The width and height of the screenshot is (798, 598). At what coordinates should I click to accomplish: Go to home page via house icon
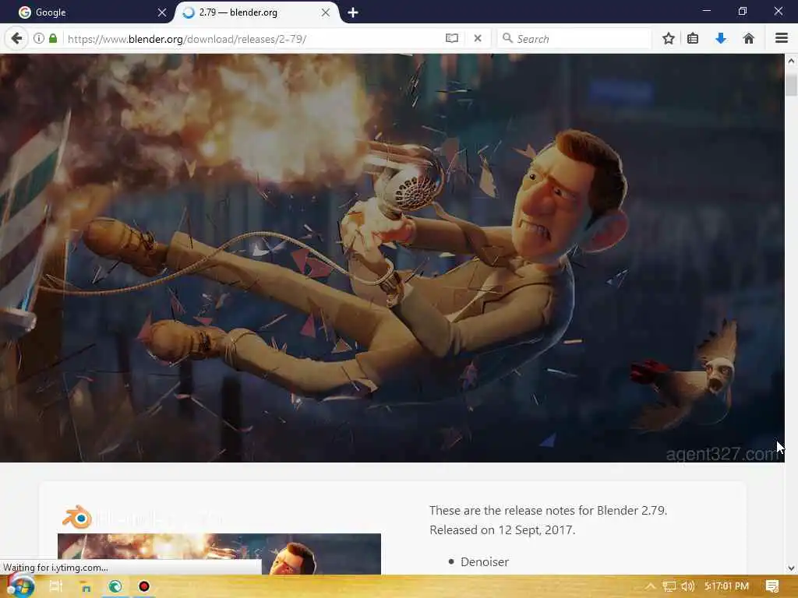coord(748,39)
